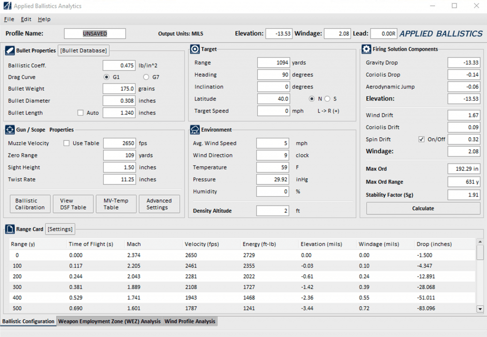
Task: Click the Pressure inHg field
Action: (273, 179)
